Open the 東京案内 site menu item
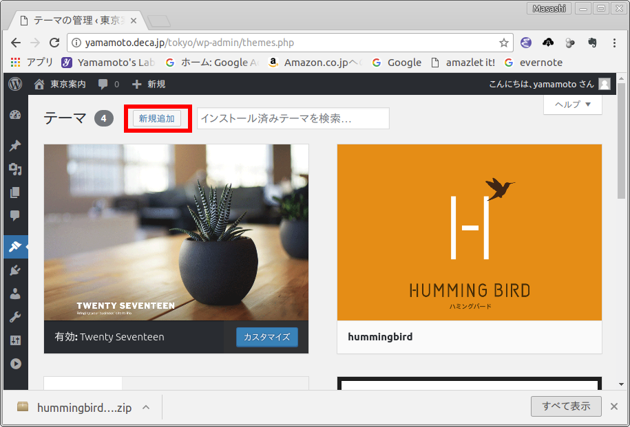Screen dimensions: 630x427 pyautogui.click(x=60, y=84)
